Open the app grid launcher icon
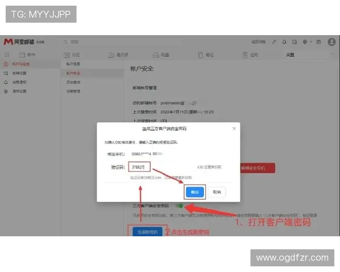340x272 pixels. [7, 54]
